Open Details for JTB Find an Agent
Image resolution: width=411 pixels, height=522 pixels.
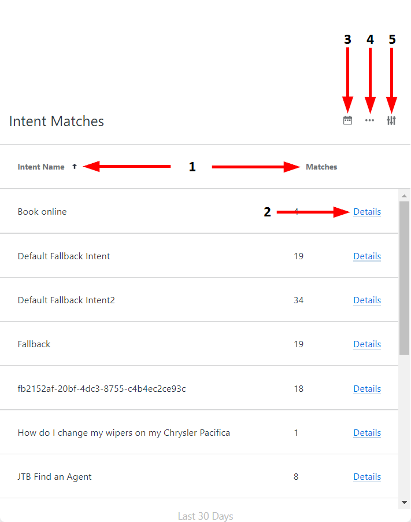(367, 477)
